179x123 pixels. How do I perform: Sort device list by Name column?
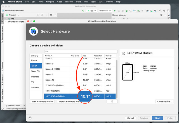pyautogui.click(x=57, y=56)
